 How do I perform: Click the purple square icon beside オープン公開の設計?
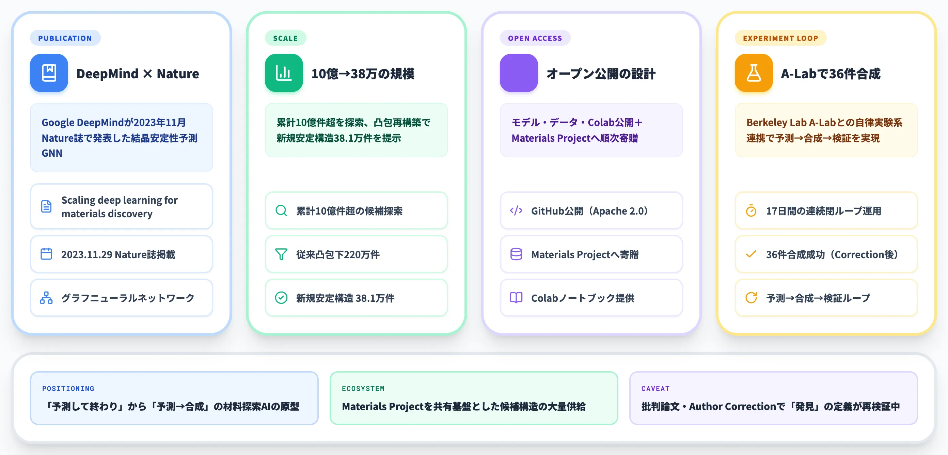tap(519, 73)
